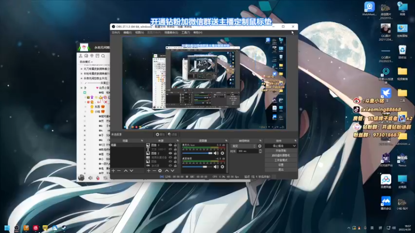Mute the 麦克风/Aux speaker icon
The width and height of the screenshot is (415, 233).
216,153
